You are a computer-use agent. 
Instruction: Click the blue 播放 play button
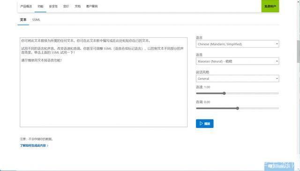[205, 123]
